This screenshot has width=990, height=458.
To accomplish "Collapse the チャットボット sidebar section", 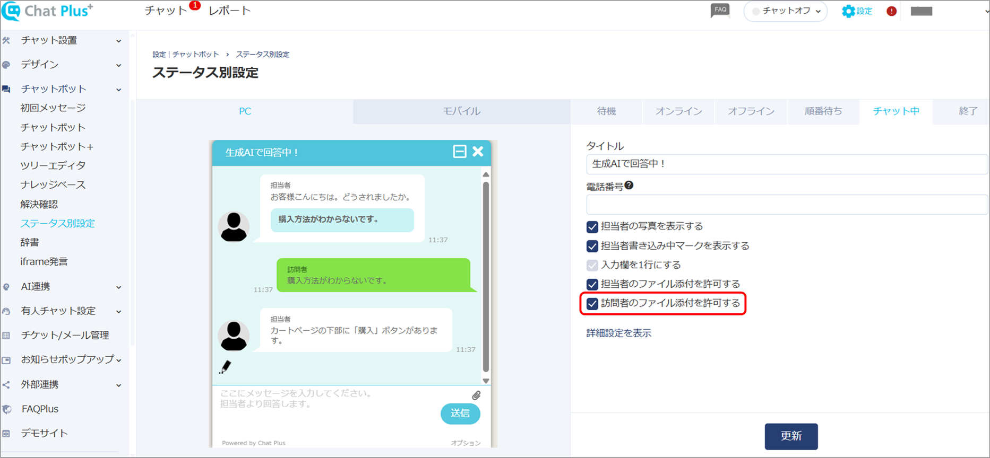I will (x=119, y=90).
